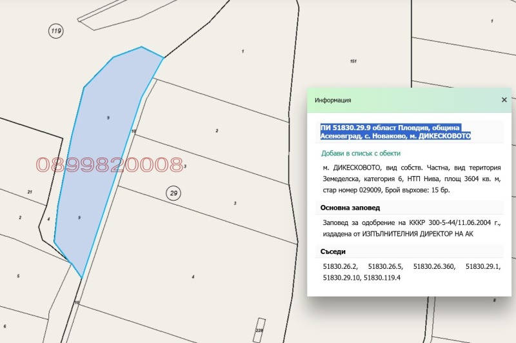Click the circled 29 district label
516x343 pixels.
pyautogui.click(x=172, y=192)
